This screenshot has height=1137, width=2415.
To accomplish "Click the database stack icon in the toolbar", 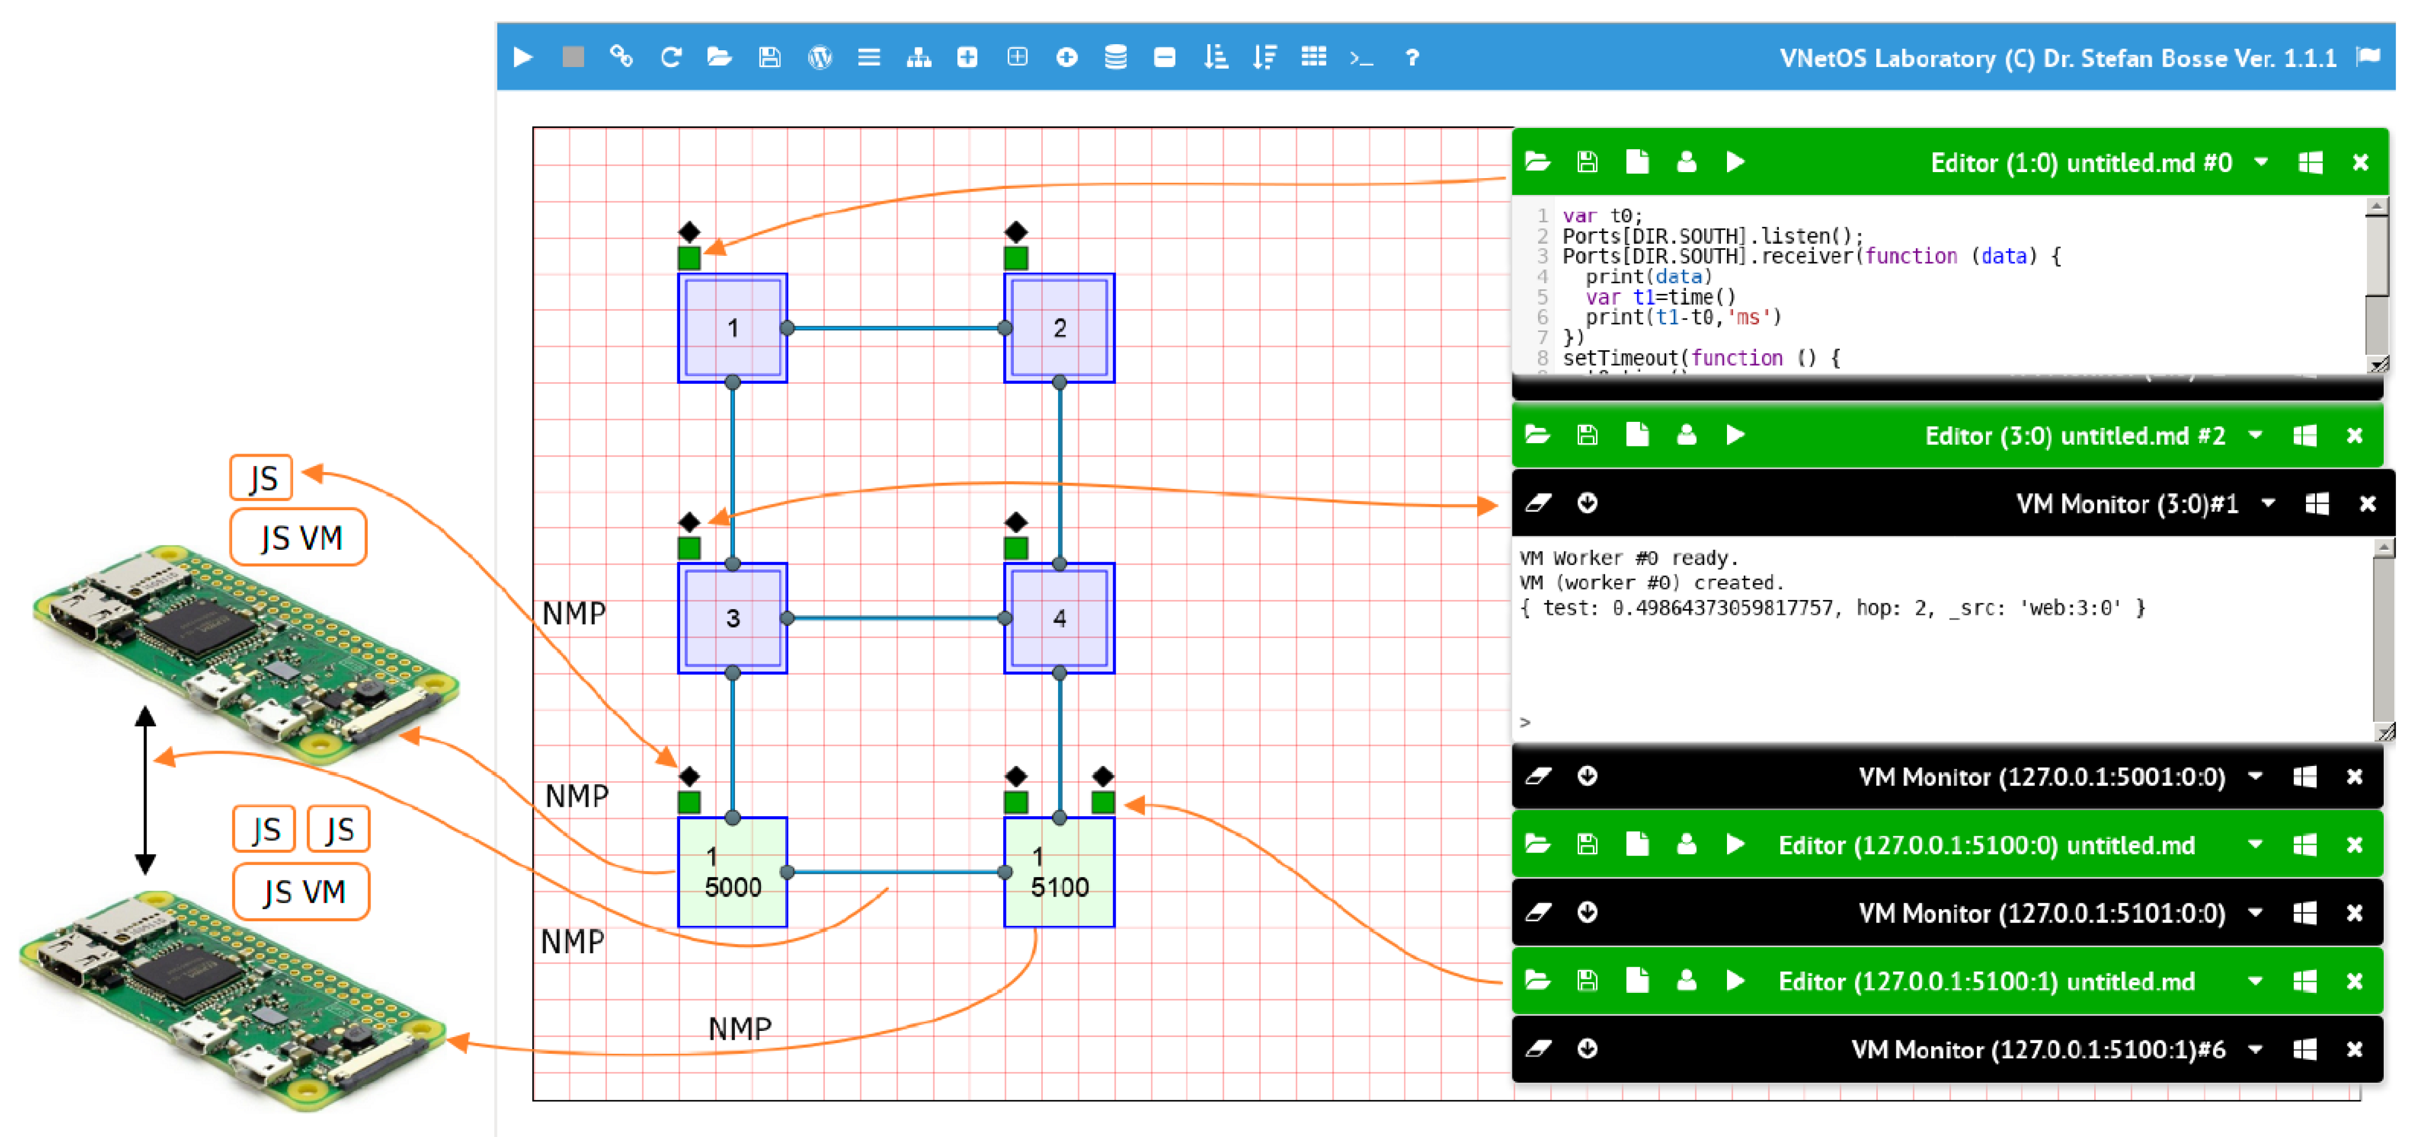I will pyautogui.click(x=1116, y=57).
